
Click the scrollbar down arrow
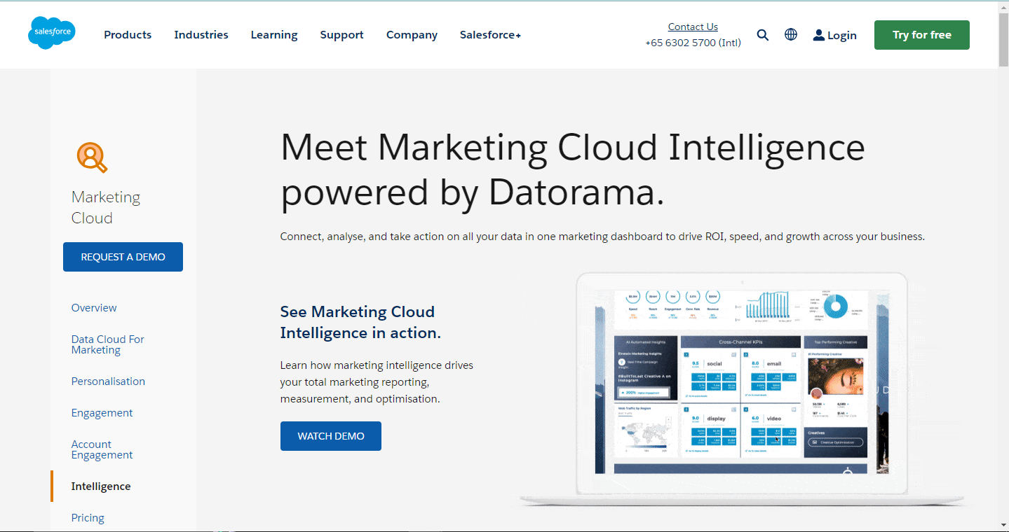pyautogui.click(x=1003, y=525)
